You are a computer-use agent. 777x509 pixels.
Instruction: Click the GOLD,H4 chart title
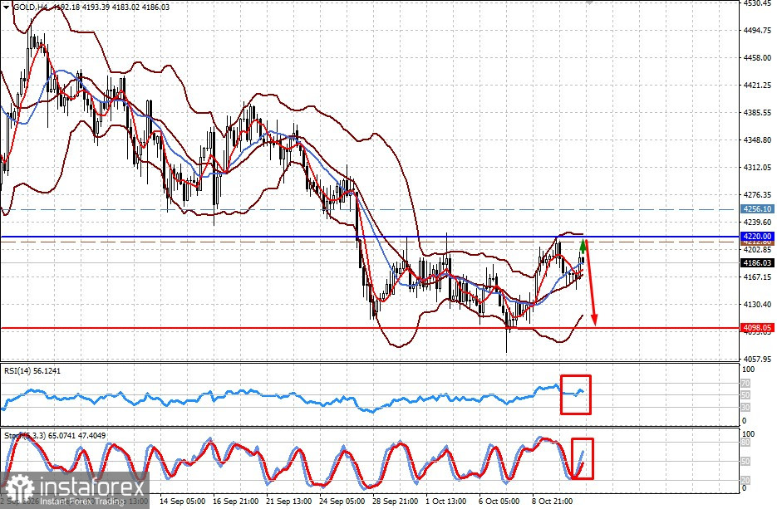click(30, 7)
